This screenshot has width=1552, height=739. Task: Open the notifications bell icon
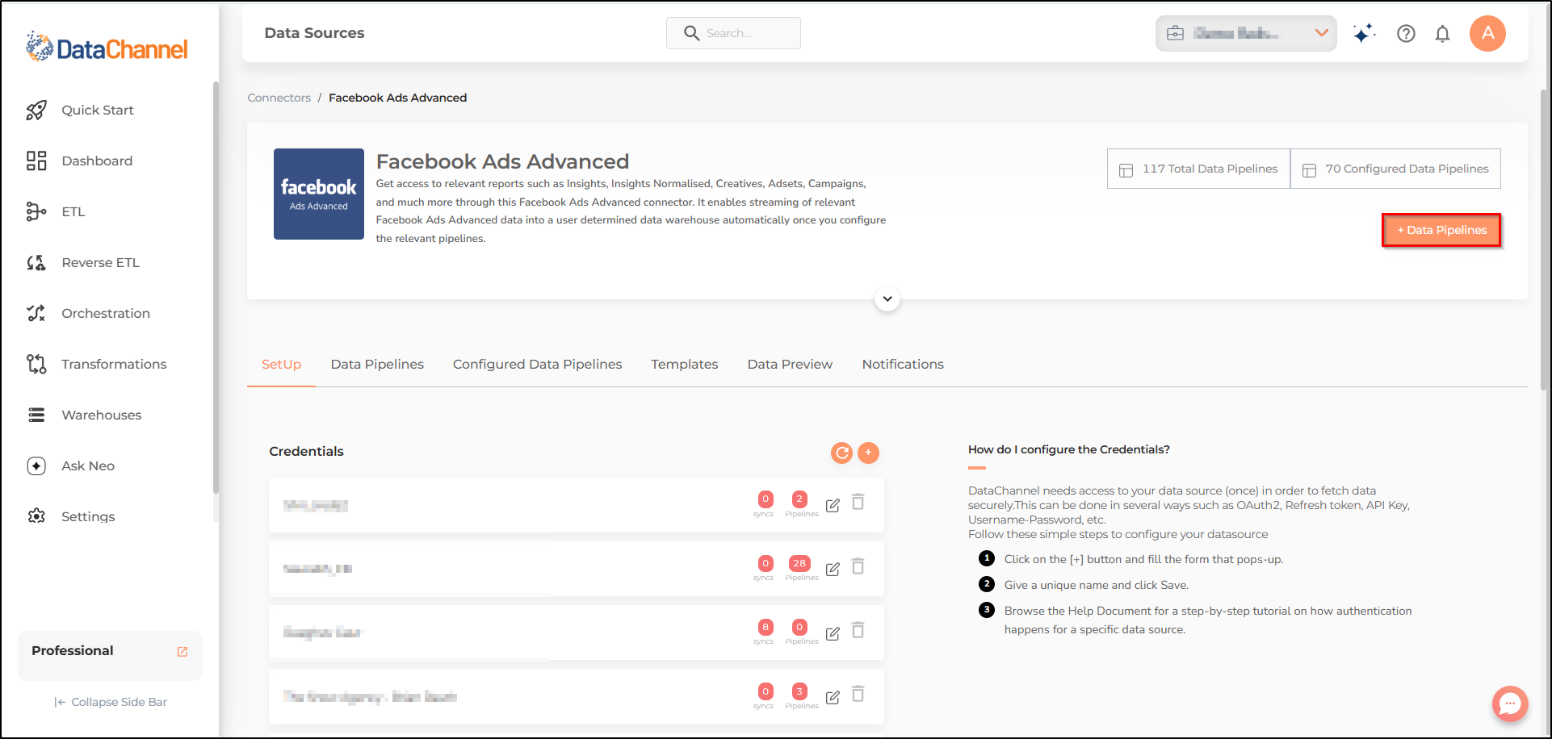[x=1442, y=33]
